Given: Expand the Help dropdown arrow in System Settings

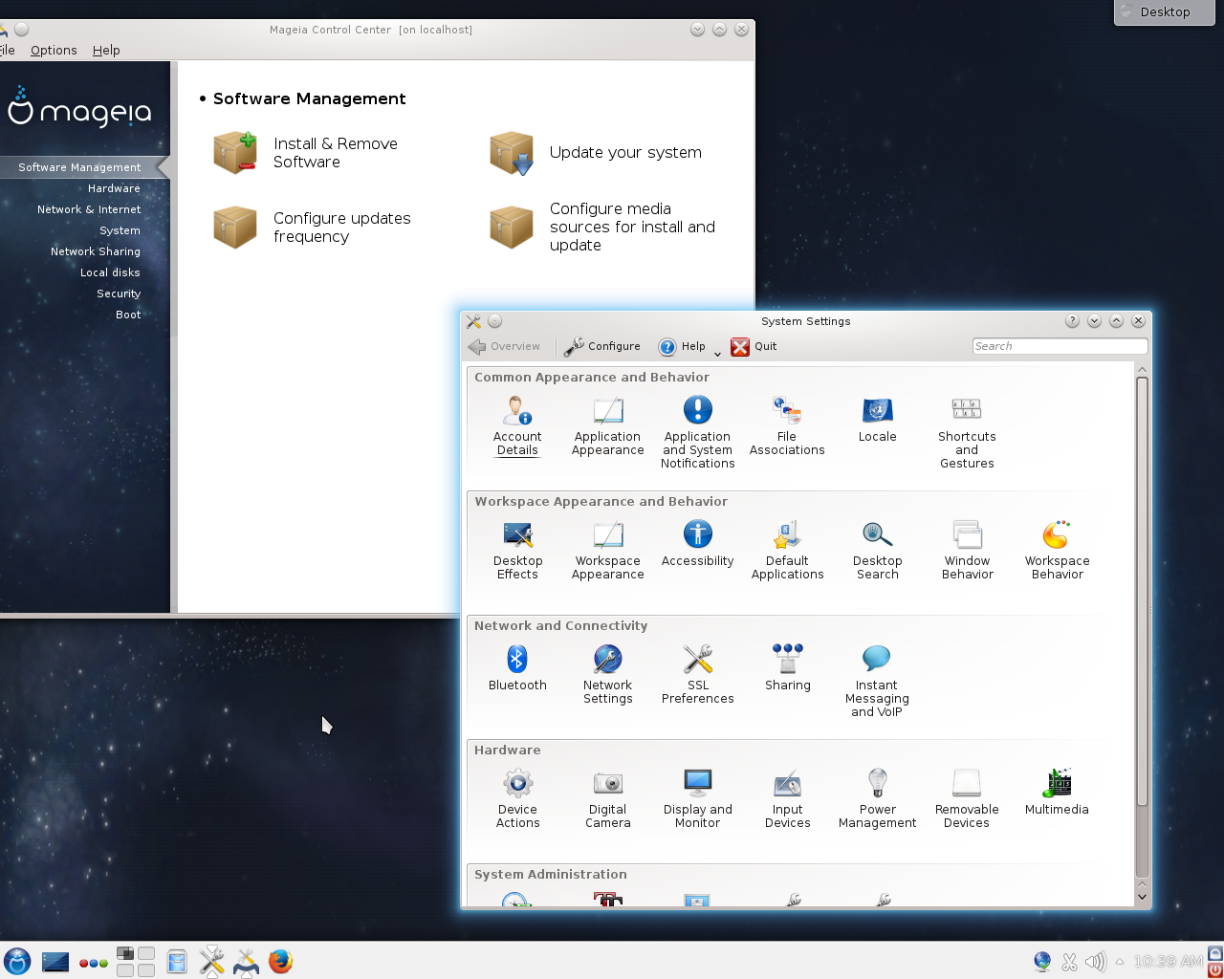Looking at the screenshot, I should pyautogui.click(x=717, y=353).
